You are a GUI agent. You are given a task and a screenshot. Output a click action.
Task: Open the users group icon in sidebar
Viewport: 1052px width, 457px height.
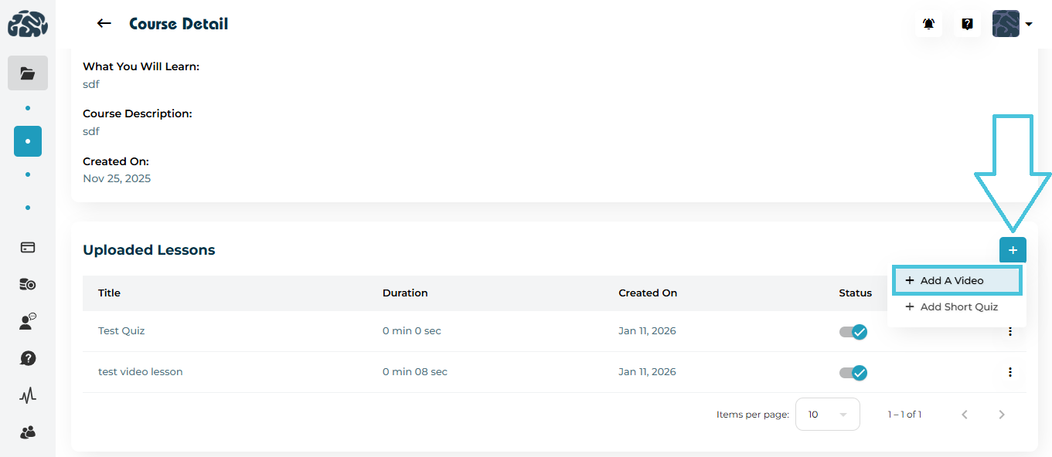pos(28,432)
